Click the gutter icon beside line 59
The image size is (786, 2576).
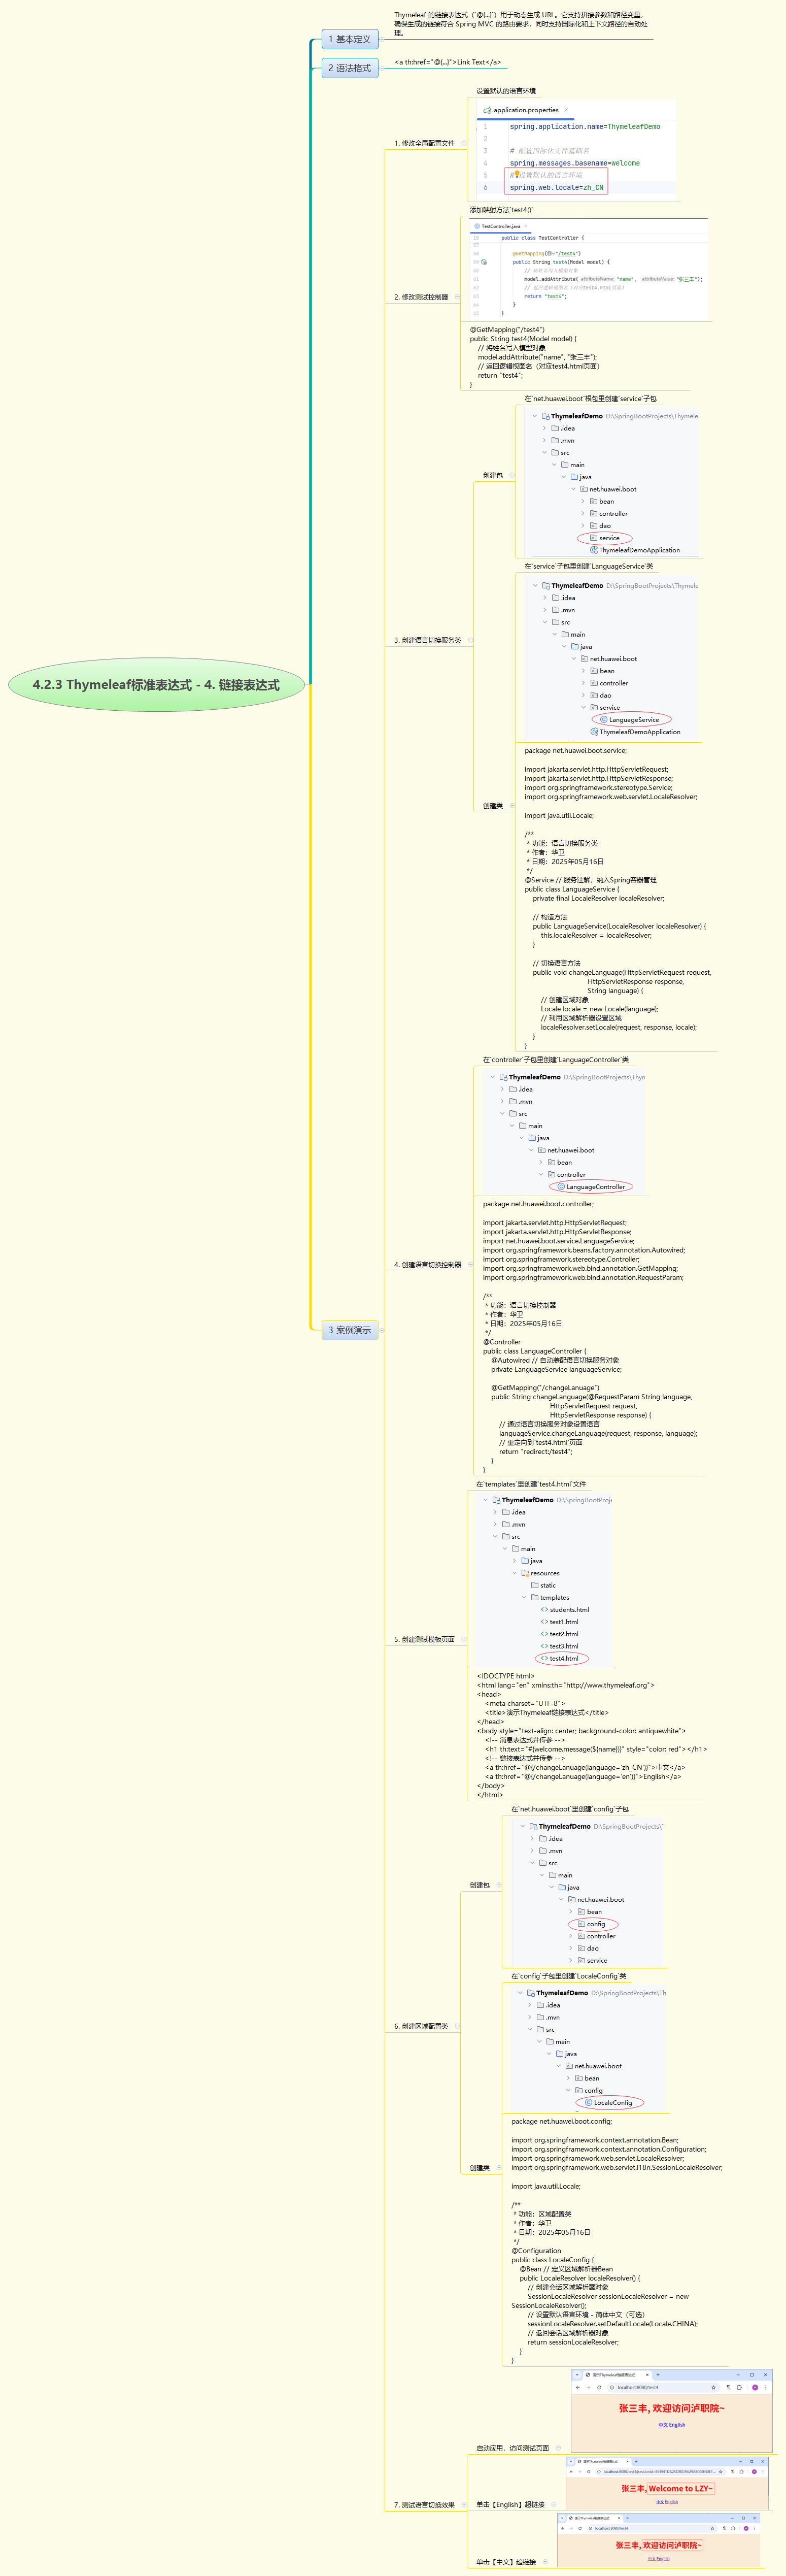pos(485,262)
